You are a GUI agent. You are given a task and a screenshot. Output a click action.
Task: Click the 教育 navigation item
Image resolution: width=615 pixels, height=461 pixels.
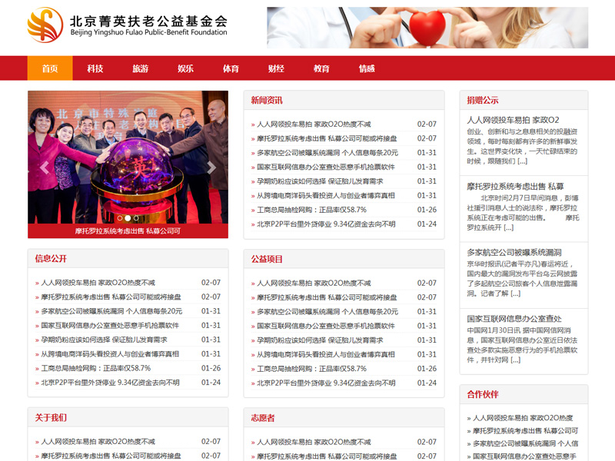pyautogui.click(x=321, y=68)
